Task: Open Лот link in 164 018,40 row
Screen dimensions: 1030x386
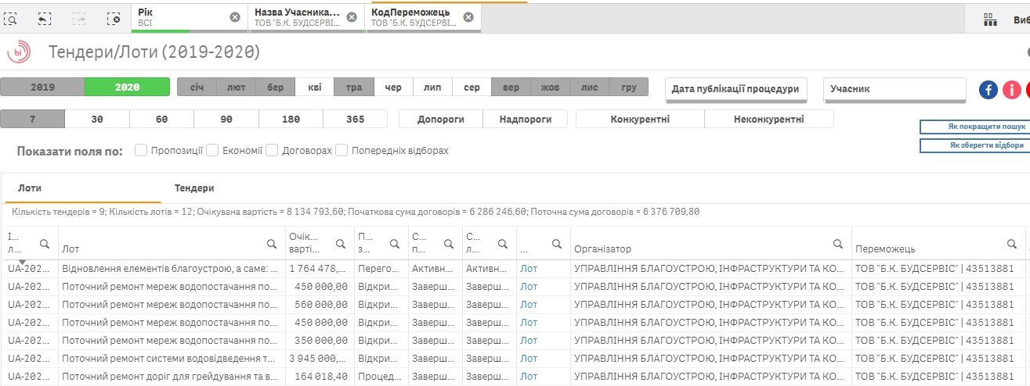Action: [x=529, y=377]
